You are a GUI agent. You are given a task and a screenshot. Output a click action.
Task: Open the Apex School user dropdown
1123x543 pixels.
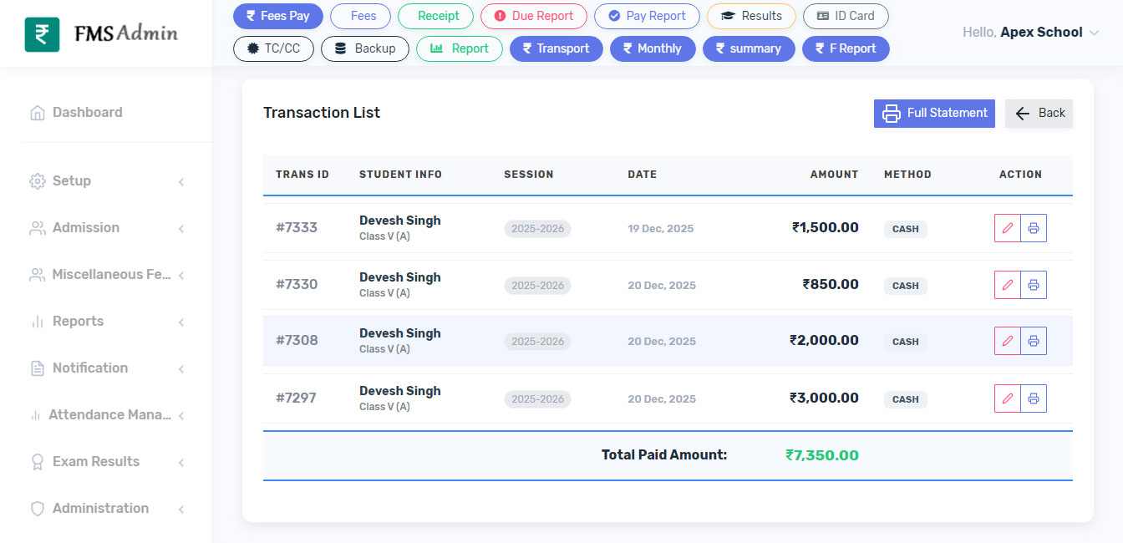1031,33
